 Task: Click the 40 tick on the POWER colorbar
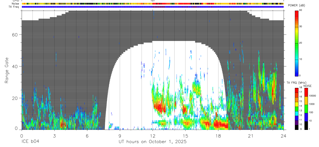(301, 10)
